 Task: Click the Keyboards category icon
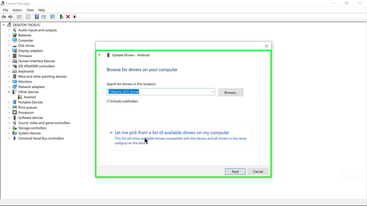pos(15,71)
